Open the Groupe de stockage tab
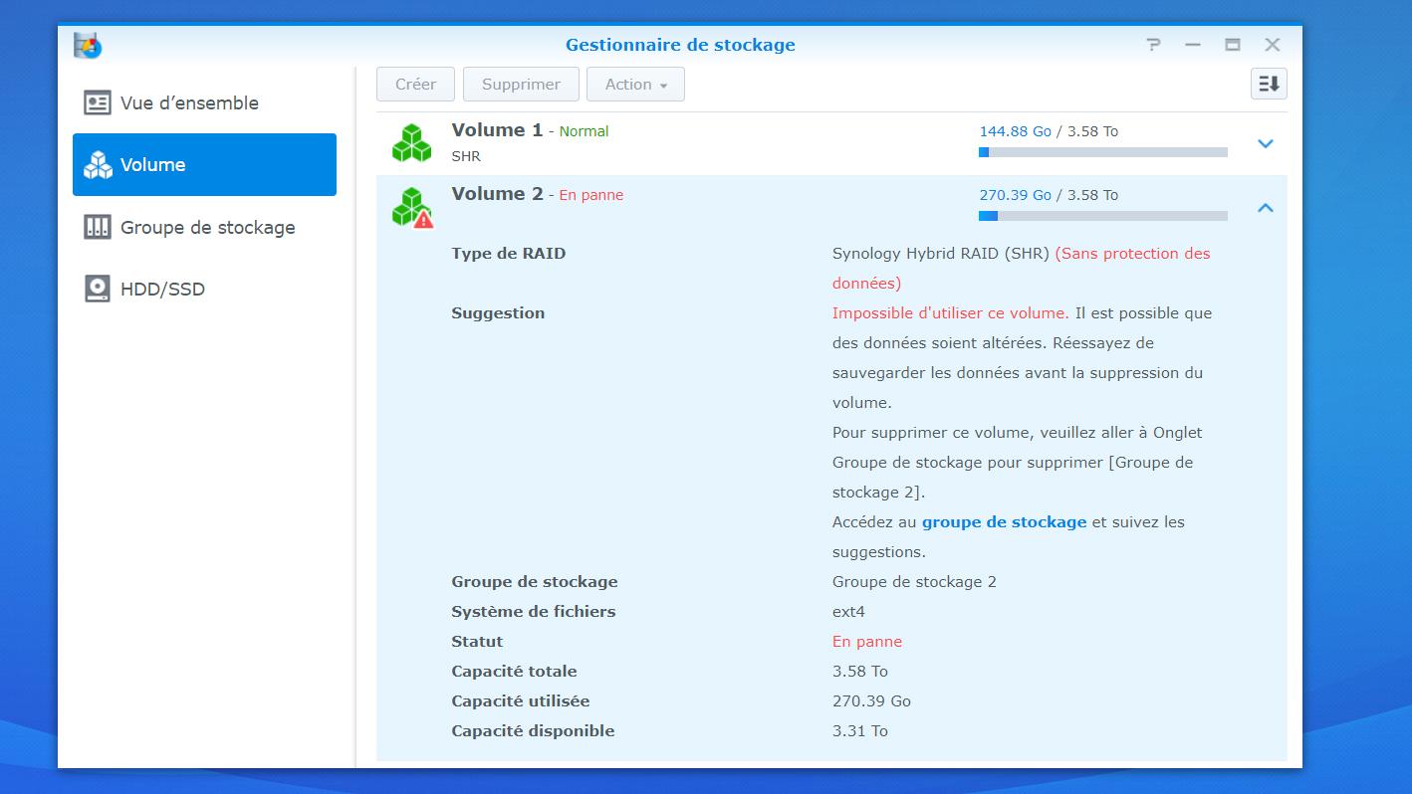Viewport: 1412px width, 794px height. (207, 228)
